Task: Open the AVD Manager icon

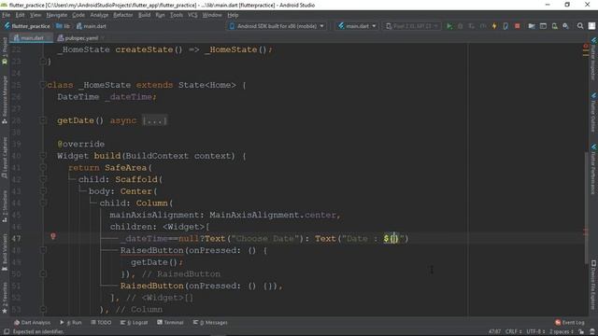Action: click(554, 26)
